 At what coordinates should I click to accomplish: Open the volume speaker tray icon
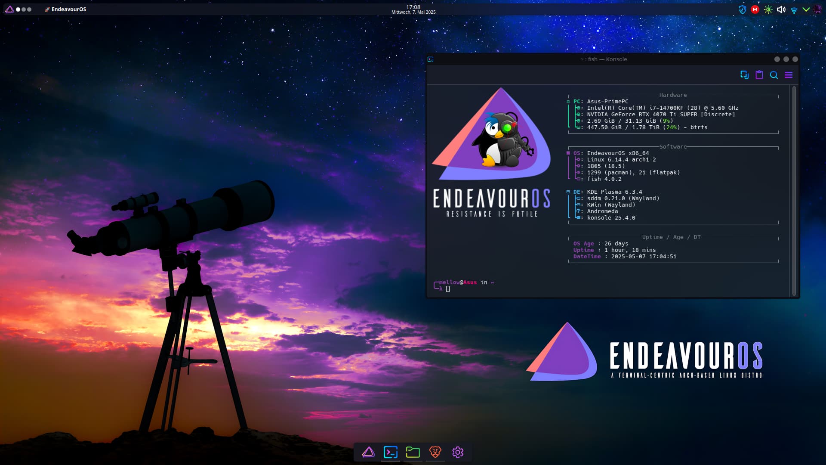click(781, 9)
